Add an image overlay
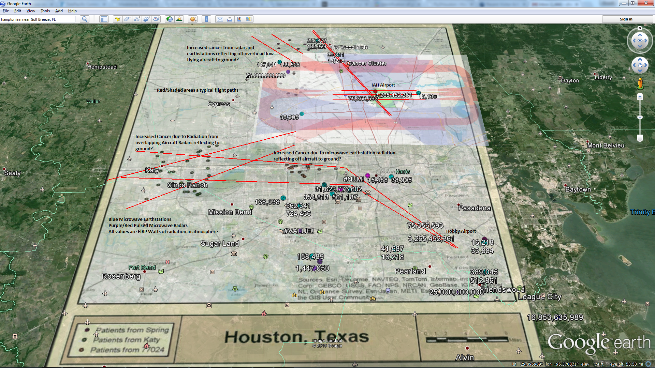655x368 pixels. 146,19
